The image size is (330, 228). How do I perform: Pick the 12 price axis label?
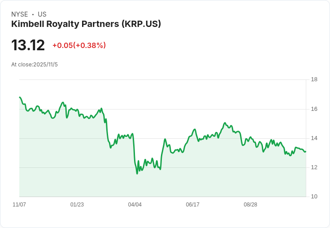(x=314, y=167)
